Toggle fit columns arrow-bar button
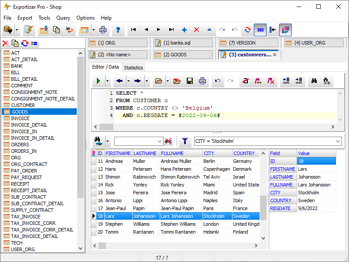349x262 pixels. [x=273, y=30]
